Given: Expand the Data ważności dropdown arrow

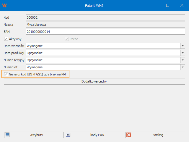Looking at the screenshot, I should (183, 46).
